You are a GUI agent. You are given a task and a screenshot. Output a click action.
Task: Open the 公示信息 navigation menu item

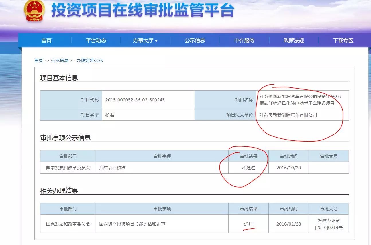click(x=195, y=41)
